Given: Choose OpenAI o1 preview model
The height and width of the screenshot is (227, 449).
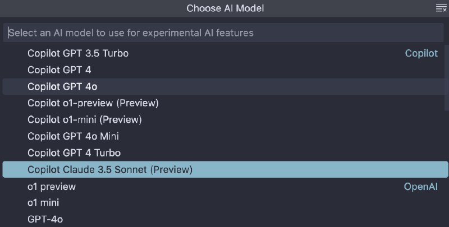Looking at the screenshot, I should coord(52,186).
